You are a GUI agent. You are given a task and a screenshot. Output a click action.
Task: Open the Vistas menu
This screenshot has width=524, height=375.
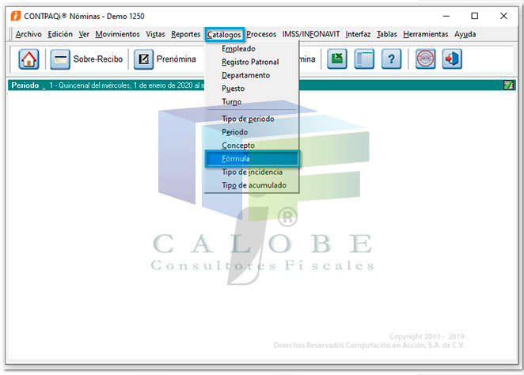point(155,34)
